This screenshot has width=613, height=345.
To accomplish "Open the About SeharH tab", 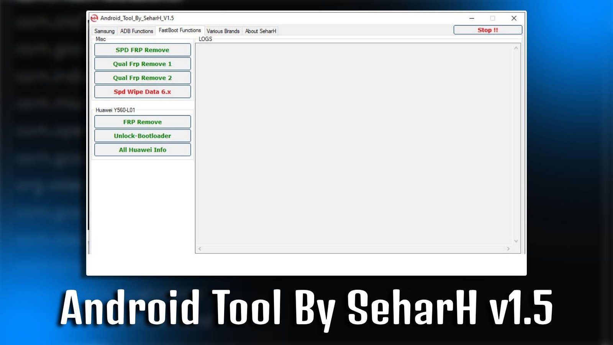I will tap(261, 31).
